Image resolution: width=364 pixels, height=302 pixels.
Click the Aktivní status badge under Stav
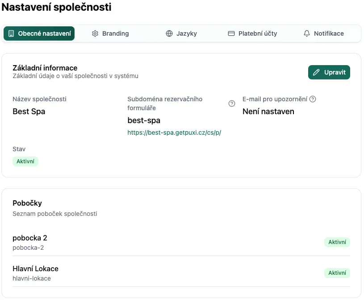(25, 161)
